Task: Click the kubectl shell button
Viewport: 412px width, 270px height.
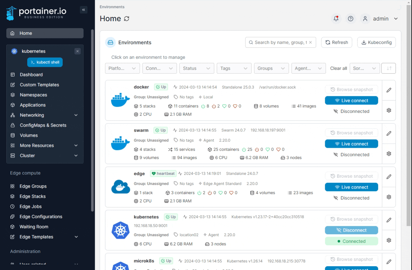Action: pyautogui.click(x=45, y=62)
